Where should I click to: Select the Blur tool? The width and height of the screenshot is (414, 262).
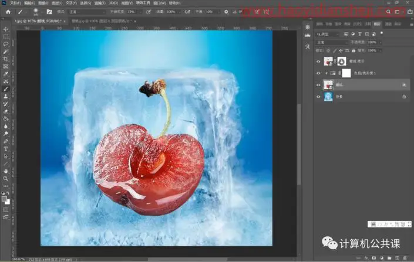coord(5,126)
